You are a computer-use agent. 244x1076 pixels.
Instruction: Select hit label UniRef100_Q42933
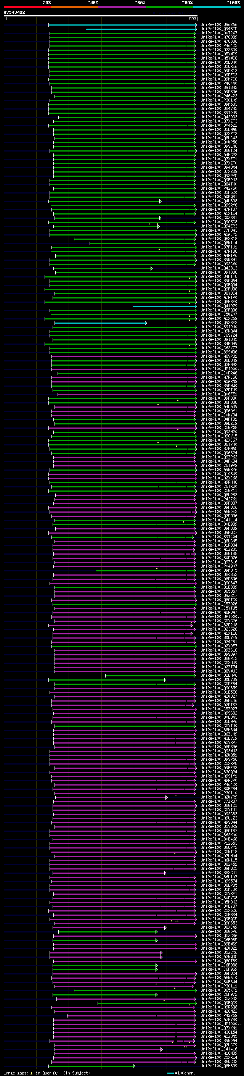[218, 117]
